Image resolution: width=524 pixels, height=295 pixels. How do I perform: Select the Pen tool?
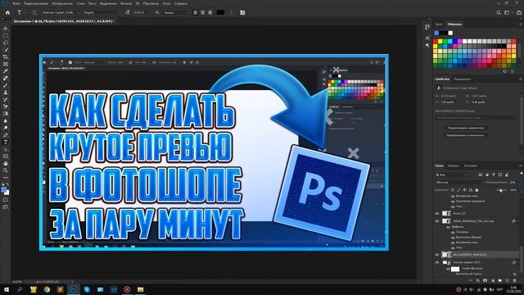[x=6, y=135]
